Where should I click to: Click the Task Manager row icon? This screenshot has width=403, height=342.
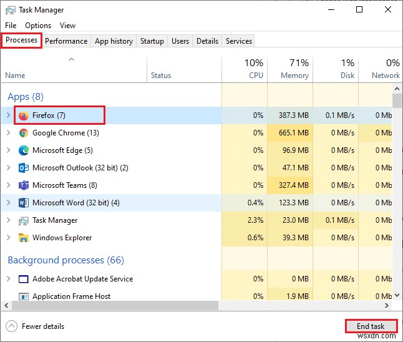[24, 221]
